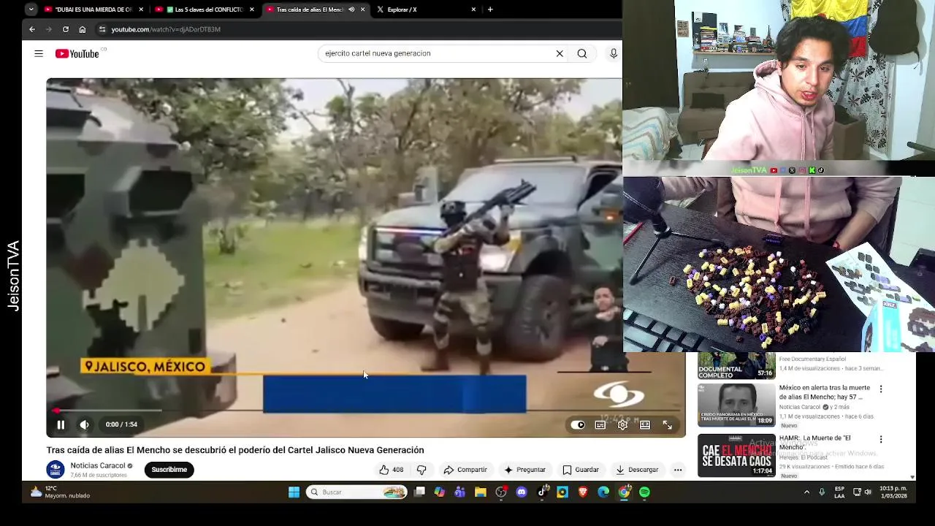Click the youtube.com address bar URL
The image size is (935, 526).
pyautogui.click(x=166, y=29)
